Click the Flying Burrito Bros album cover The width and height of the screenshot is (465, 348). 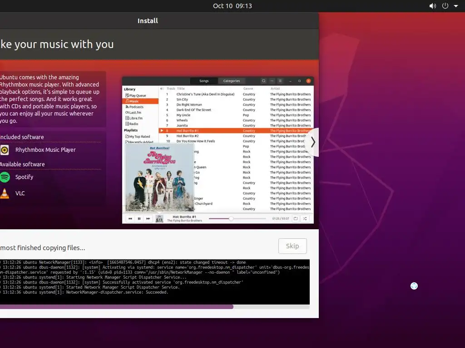[159, 178]
